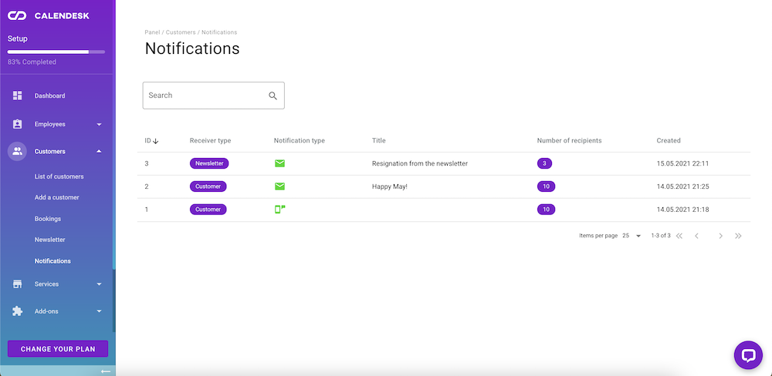
Task: Click the Customers people icon
Action: (x=17, y=151)
